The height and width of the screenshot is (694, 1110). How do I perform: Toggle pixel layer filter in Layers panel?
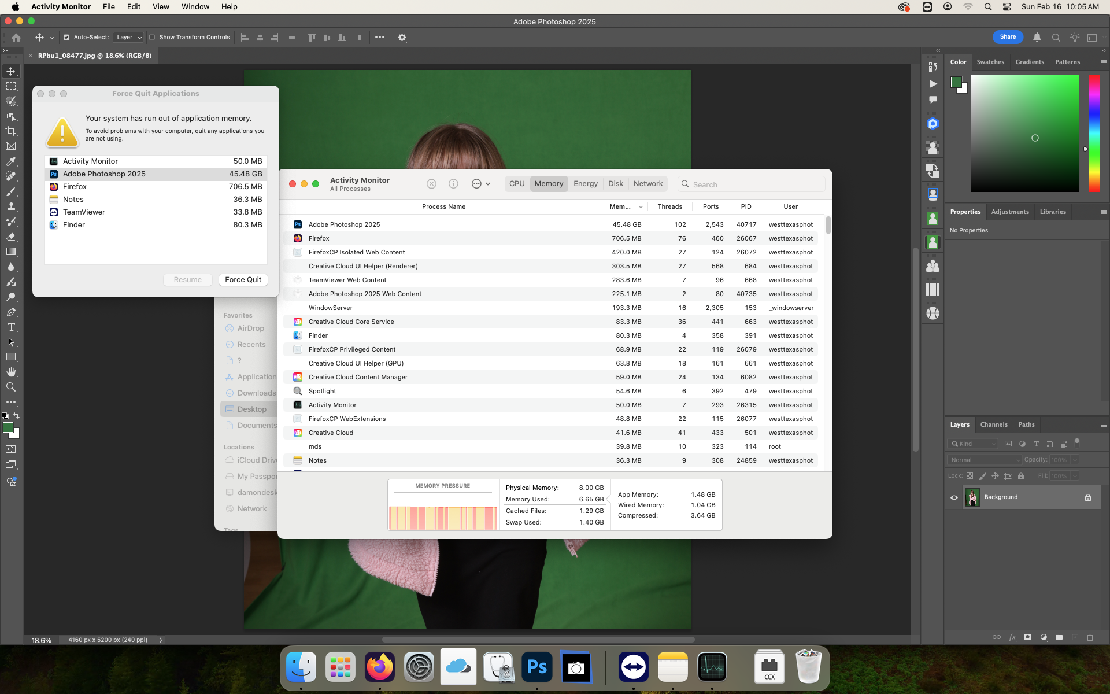pyautogui.click(x=1008, y=444)
